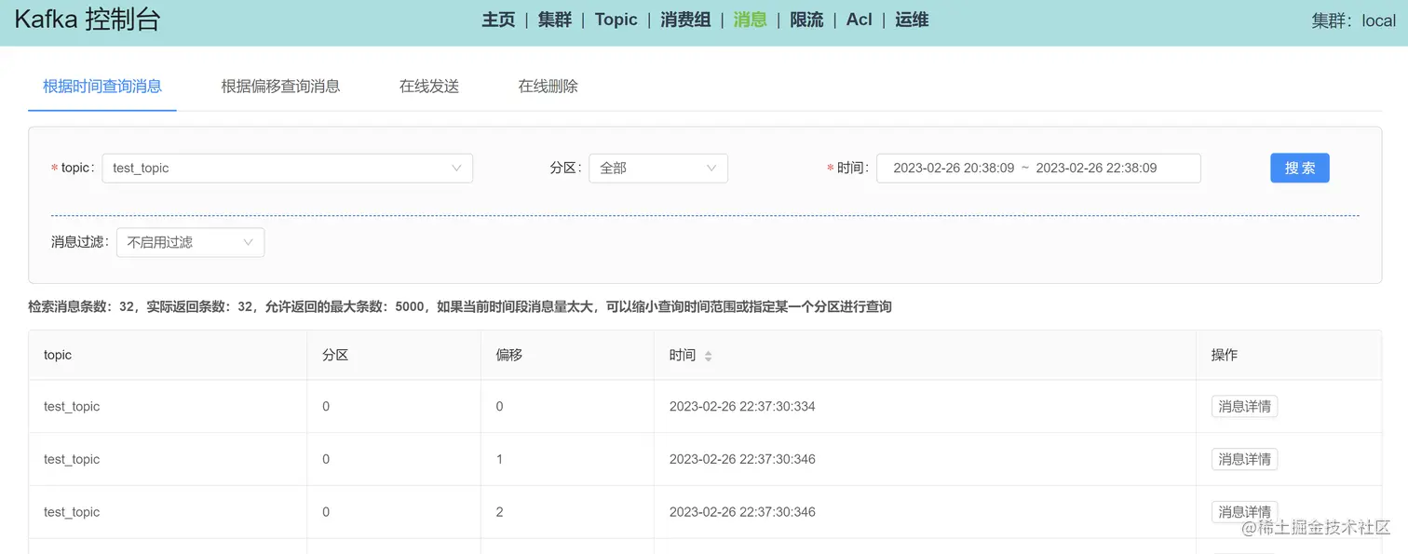Open Acl in the top navigation
This screenshot has height=554, width=1408.
pos(860,20)
